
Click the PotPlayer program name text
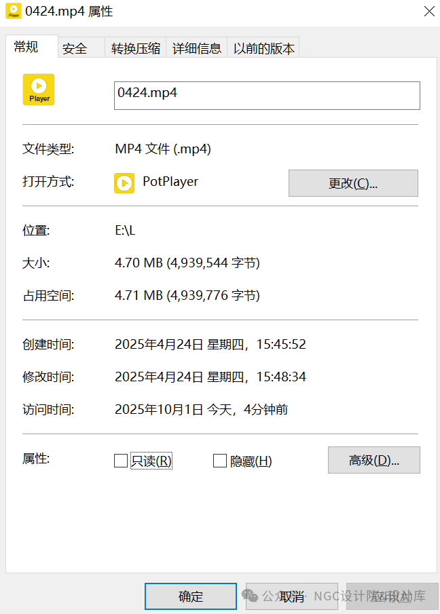pos(170,182)
